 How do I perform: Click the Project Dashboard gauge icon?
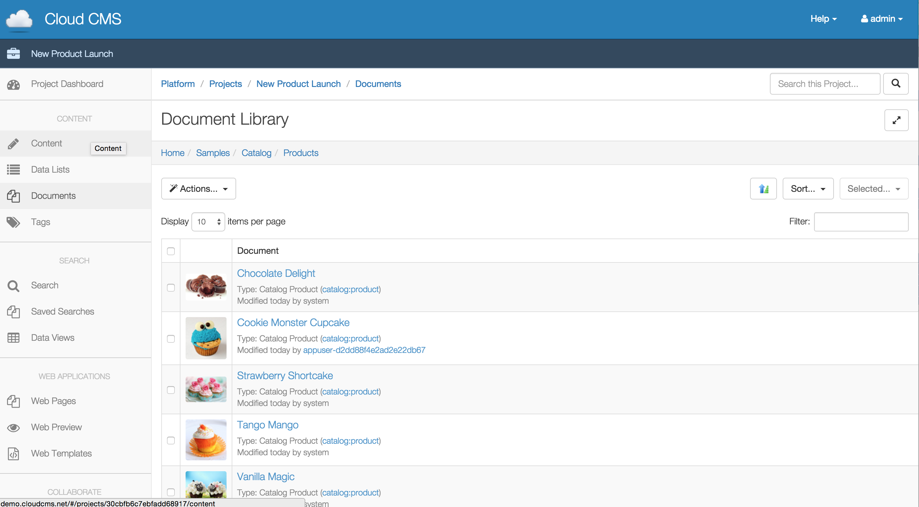(13, 84)
